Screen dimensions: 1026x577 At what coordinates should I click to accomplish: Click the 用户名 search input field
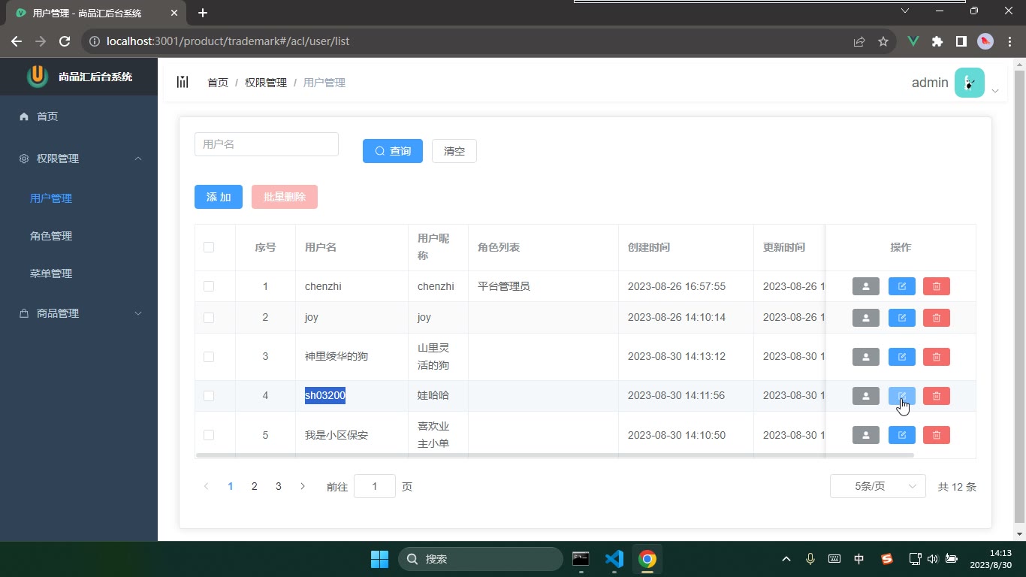click(267, 144)
